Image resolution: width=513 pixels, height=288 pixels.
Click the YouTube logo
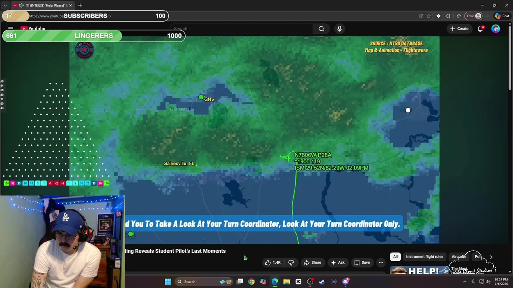coord(33,28)
